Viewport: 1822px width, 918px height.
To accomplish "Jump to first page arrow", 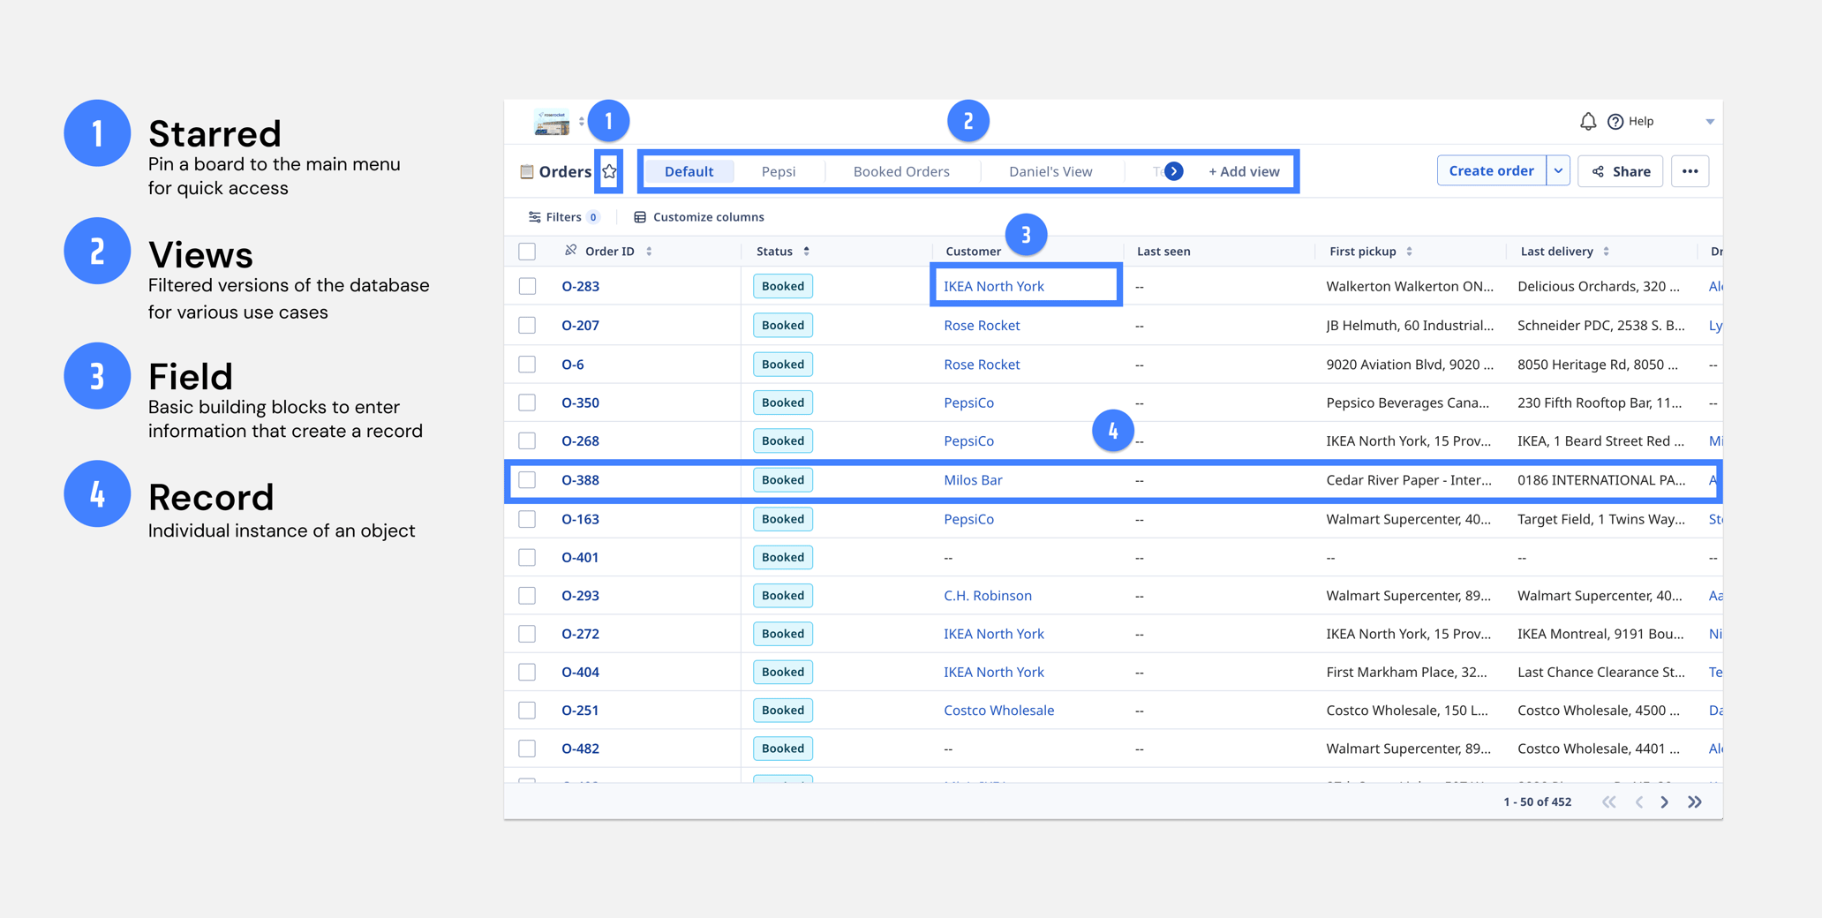I will pos(1609,802).
